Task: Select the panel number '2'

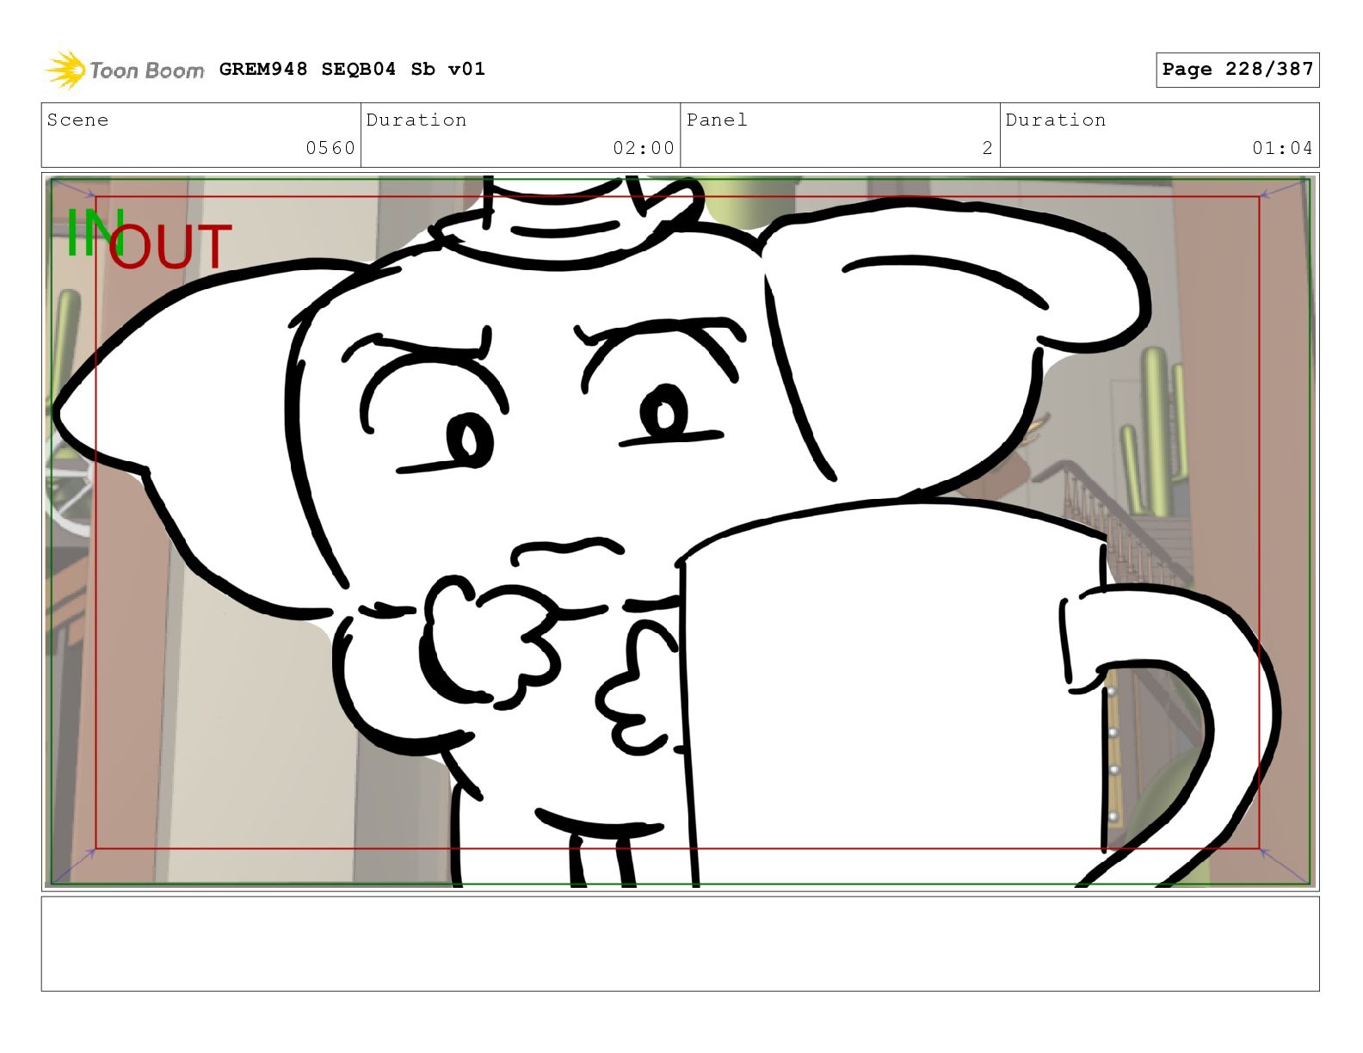Action: [988, 148]
